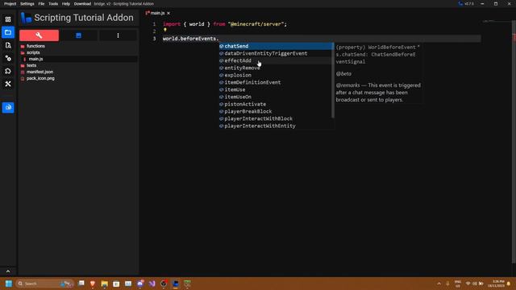Open the find in files sidebar icon

coord(8,45)
